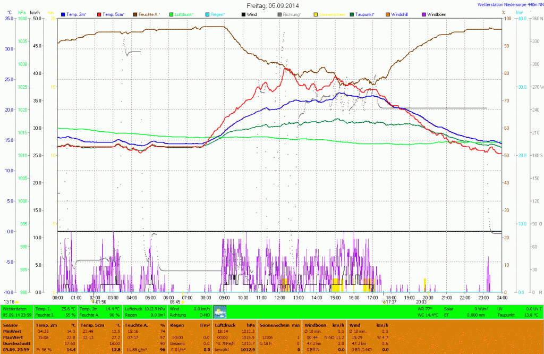Screen dimensions: 544x354
Task: Select the Richtung legend label
Action: 292,14
